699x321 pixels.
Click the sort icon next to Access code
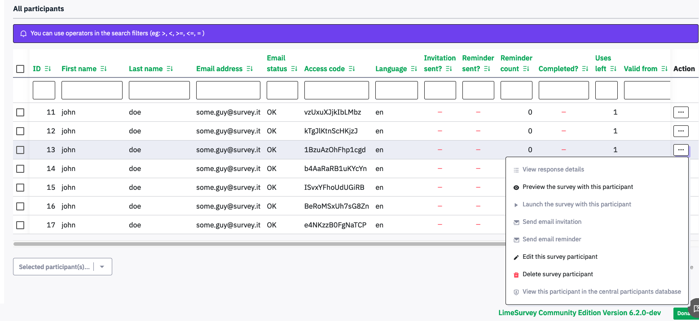352,69
